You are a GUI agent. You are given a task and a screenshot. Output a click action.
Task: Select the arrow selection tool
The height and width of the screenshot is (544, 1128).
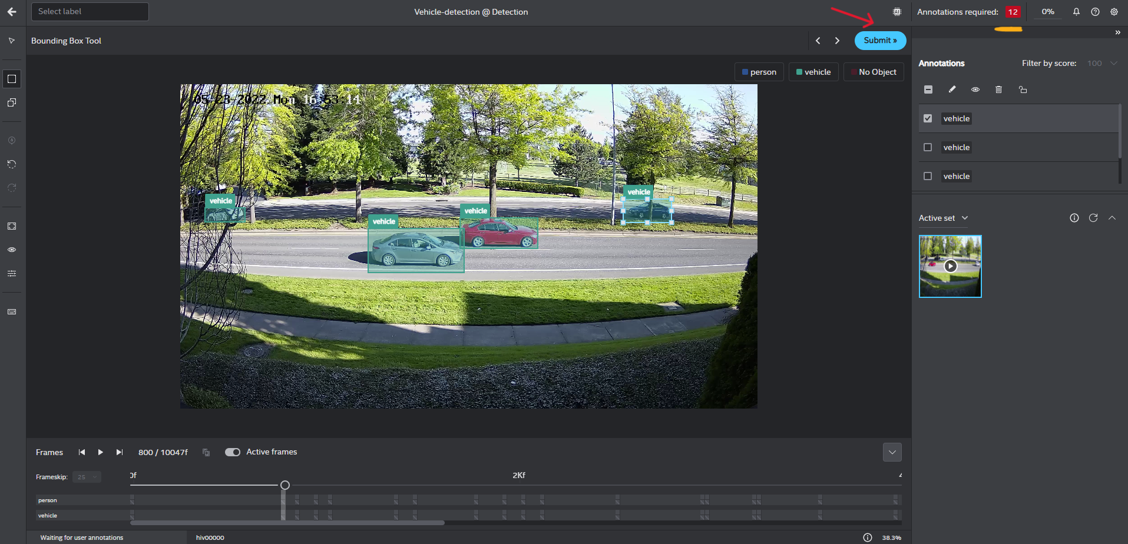[x=12, y=41]
